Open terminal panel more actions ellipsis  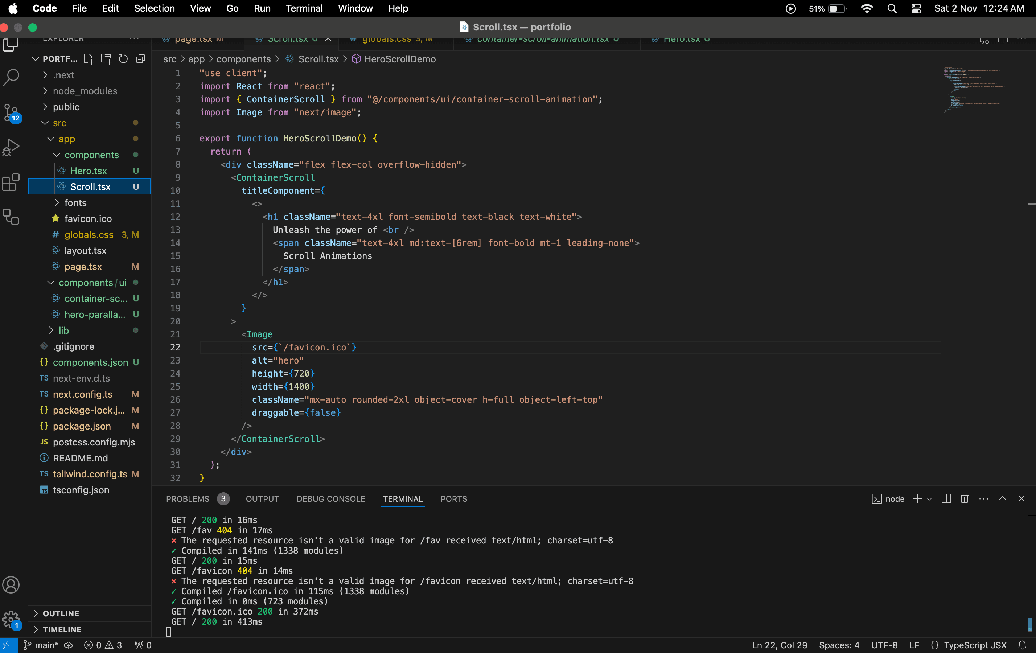tap(983, 498)
